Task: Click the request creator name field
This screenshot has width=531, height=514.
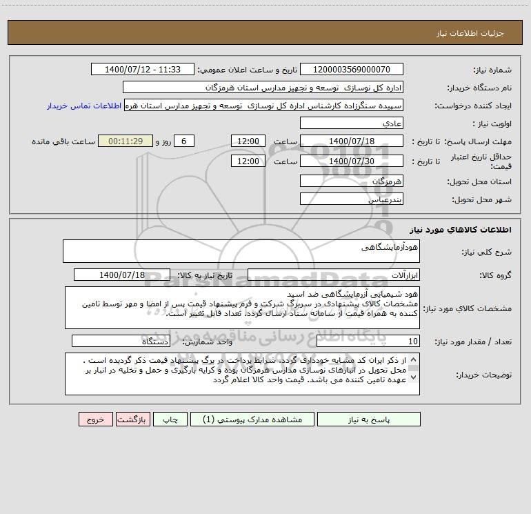Action: [264, 105]
